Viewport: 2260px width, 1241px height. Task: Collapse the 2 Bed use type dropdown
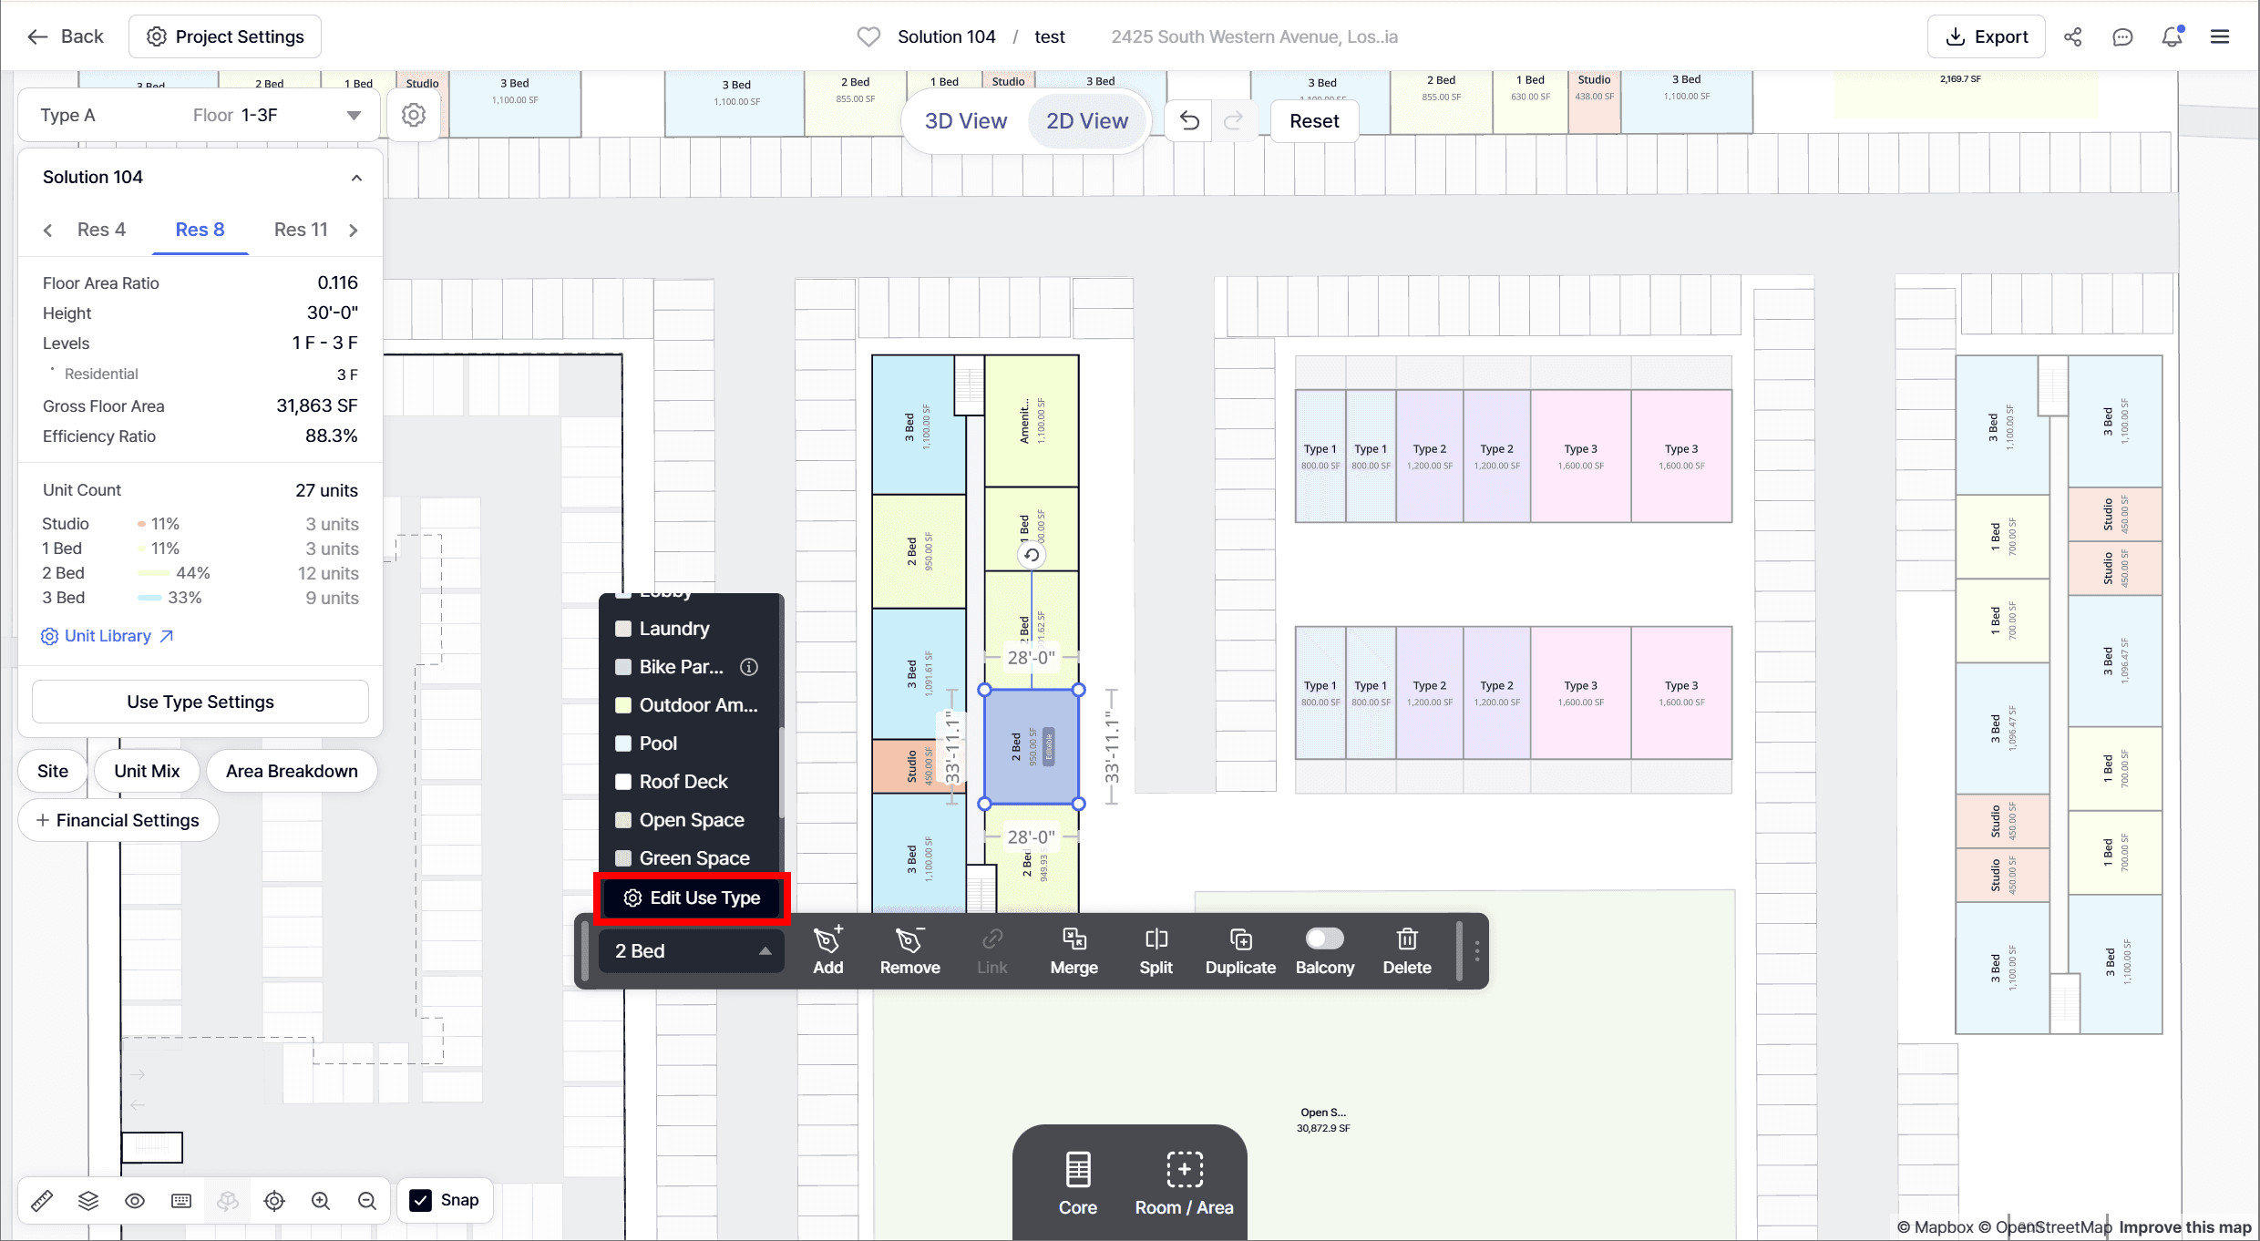point(765,951)
